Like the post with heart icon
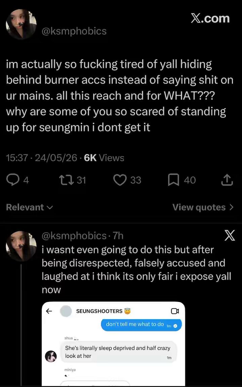Screen dimensions: 242x387 [x=120, y=180]
